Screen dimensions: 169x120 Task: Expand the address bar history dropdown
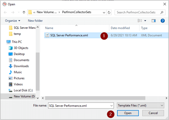tap(104, 13)
